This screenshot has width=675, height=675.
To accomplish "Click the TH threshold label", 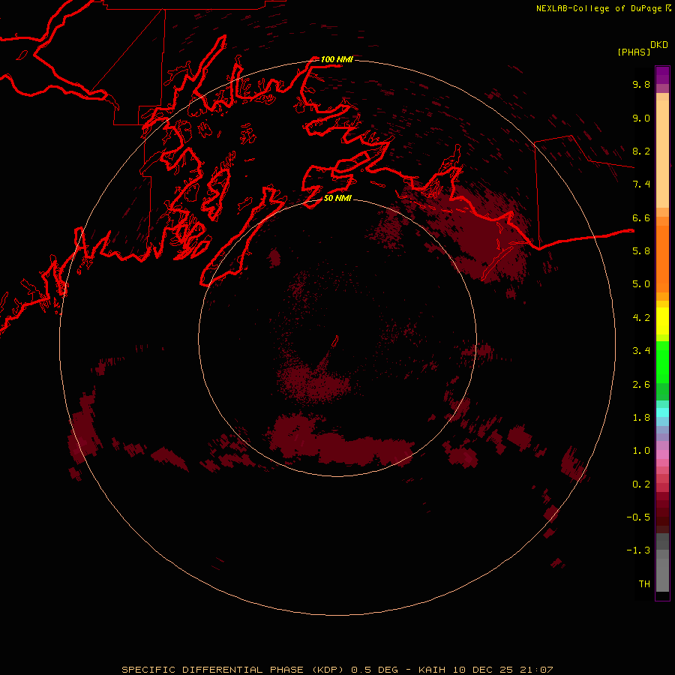I will pos(644,584).
